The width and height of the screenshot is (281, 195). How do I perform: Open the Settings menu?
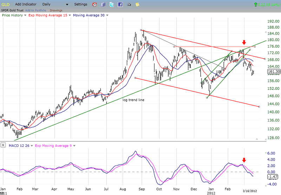tap(81, 5)
